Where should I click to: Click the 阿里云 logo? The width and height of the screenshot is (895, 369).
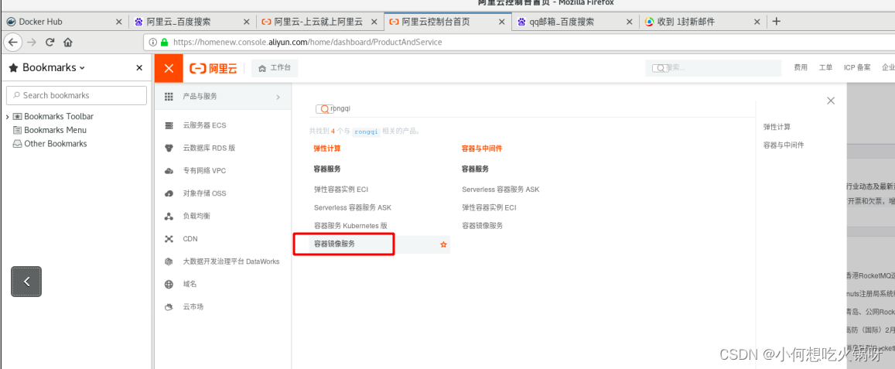click(214, 69)
